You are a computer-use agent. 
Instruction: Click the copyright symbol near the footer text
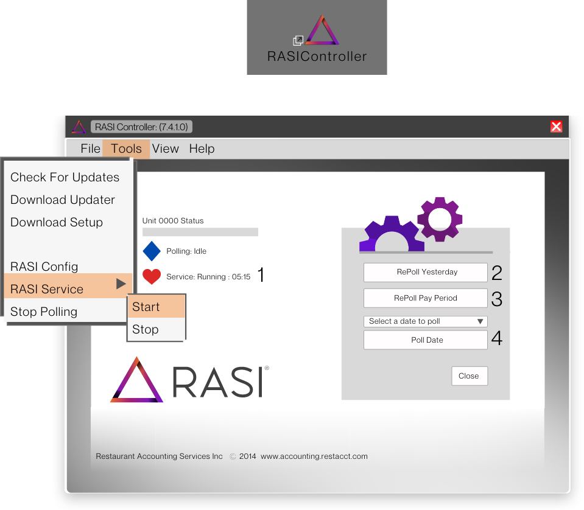pyautogui.click(x=233, y=456)
